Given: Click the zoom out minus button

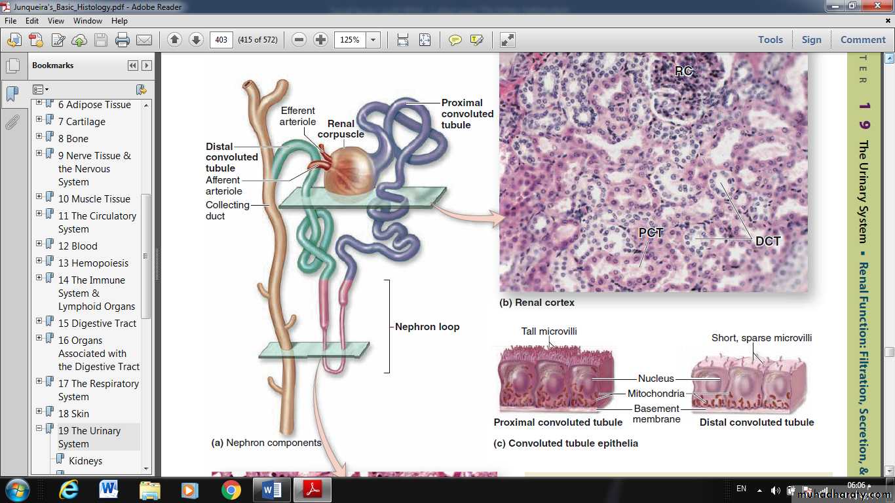Looking at the screenshot, I should point(299,40).
